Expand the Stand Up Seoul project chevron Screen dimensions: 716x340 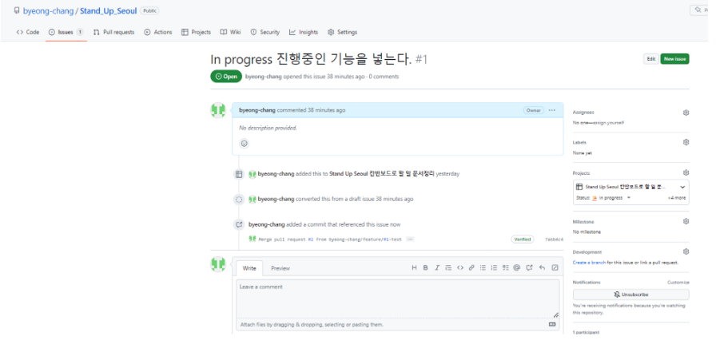click(x=682, y=187)
